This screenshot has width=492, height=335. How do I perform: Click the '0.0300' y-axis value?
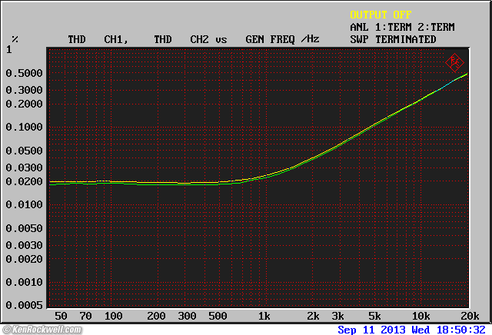[24, 167]
